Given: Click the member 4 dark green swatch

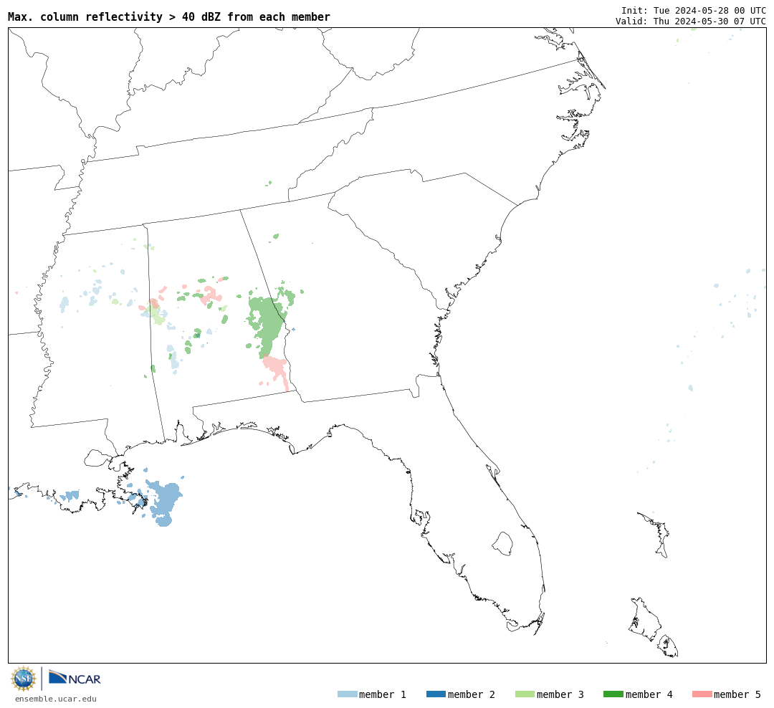Looking at the screenshot, I should pyautogui.click(x=613, y=694).
